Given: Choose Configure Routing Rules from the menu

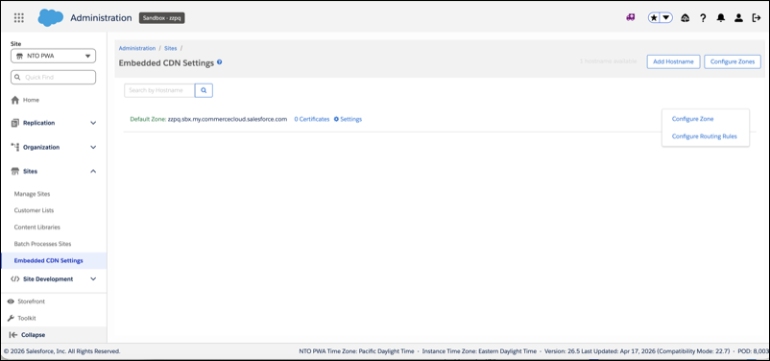Looking at the screenshot, I should click(x=704, y=136).
